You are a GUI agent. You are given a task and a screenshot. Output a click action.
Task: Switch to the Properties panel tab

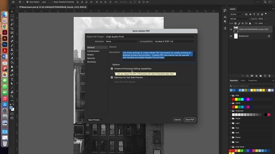point(253,80)
